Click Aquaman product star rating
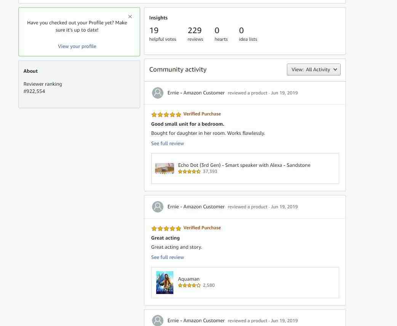Image resolution: width=397 pixels, height=326 pixels. click(189, 286)
